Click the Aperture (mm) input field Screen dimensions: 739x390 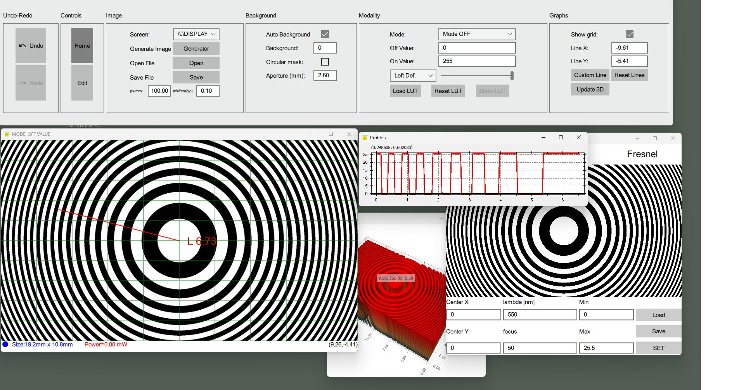coord(325,75)
